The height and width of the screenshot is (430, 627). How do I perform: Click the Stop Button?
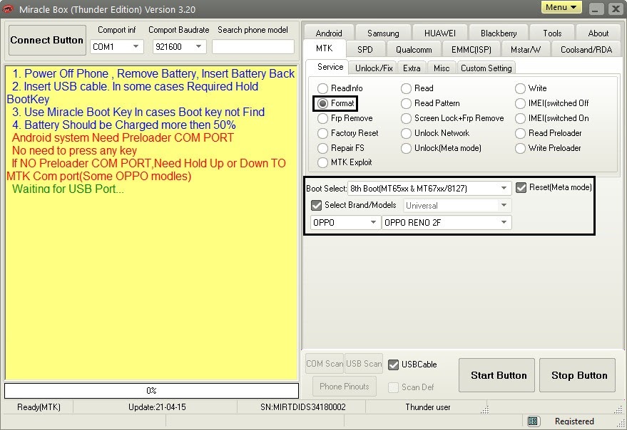pyautogui.click(x=577, y=375)
